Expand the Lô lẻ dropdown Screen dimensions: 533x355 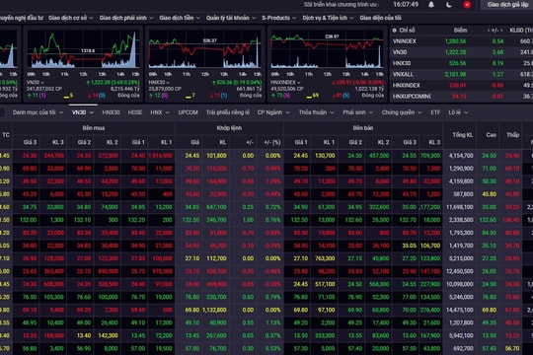[458, 112]
